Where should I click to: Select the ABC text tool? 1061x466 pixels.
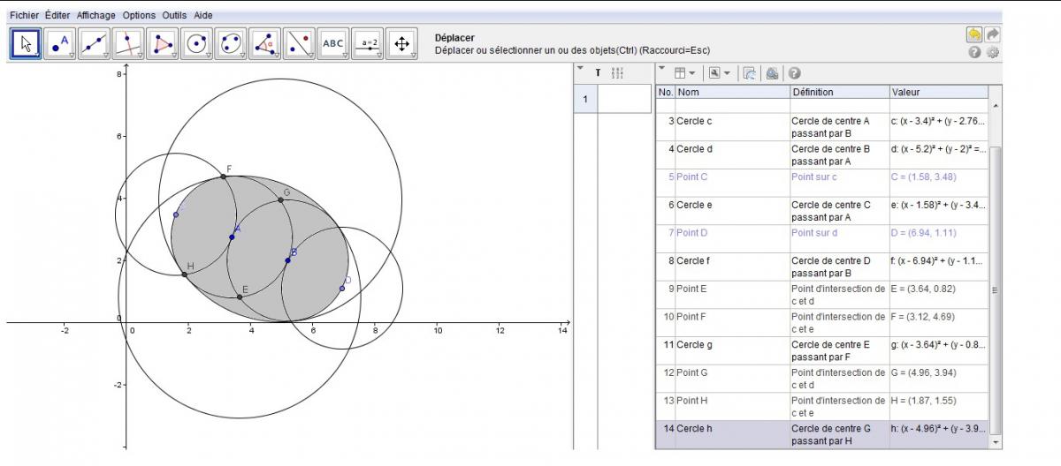(x=334, y=43)
